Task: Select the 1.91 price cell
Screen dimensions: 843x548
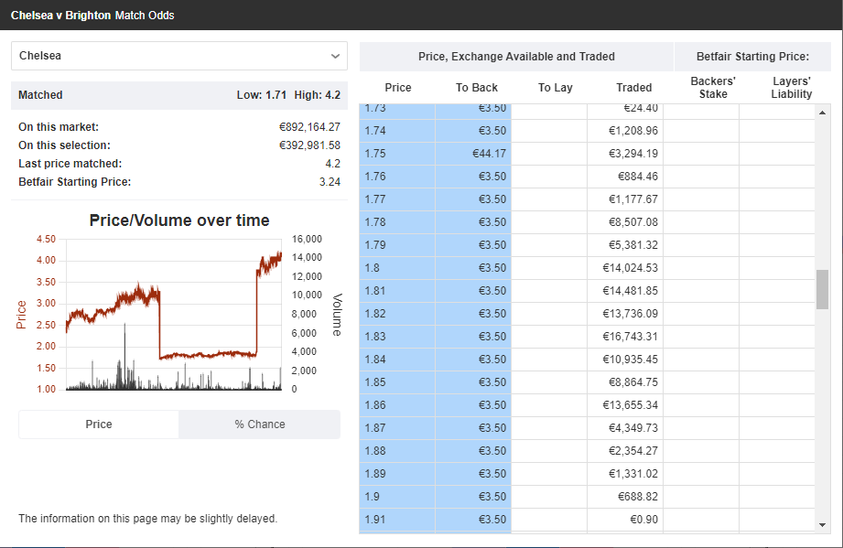Action: click(x=397, y=520)
